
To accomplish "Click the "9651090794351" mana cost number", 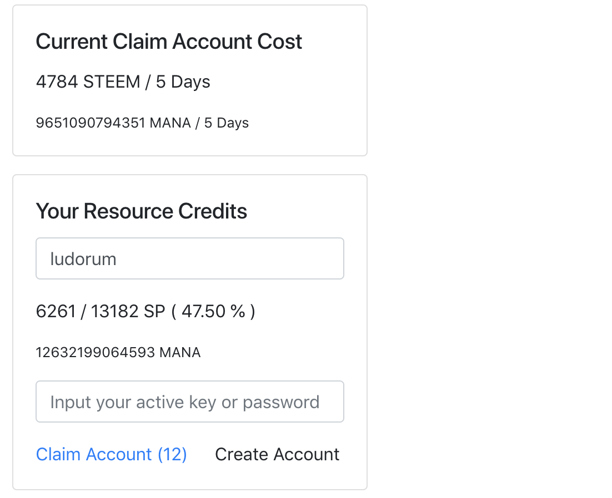I will click(91, 123).
